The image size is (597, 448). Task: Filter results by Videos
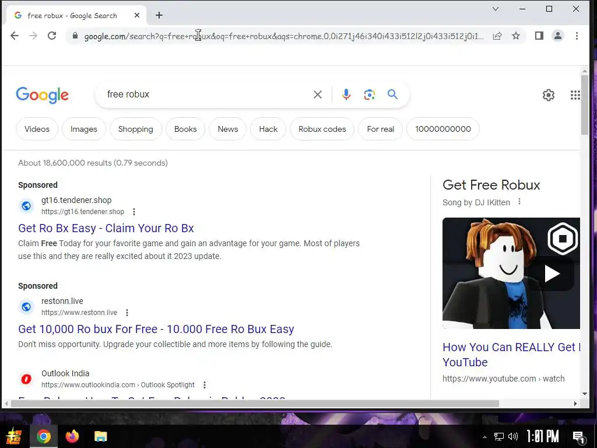pos(37,129)
